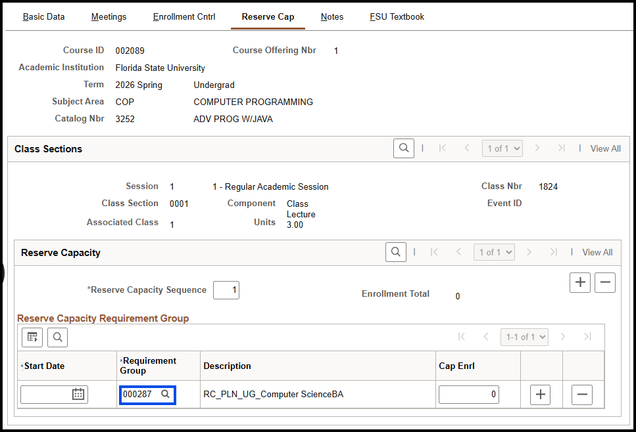
Task: Click View All in Class Sections header
Action: [605, 148]
